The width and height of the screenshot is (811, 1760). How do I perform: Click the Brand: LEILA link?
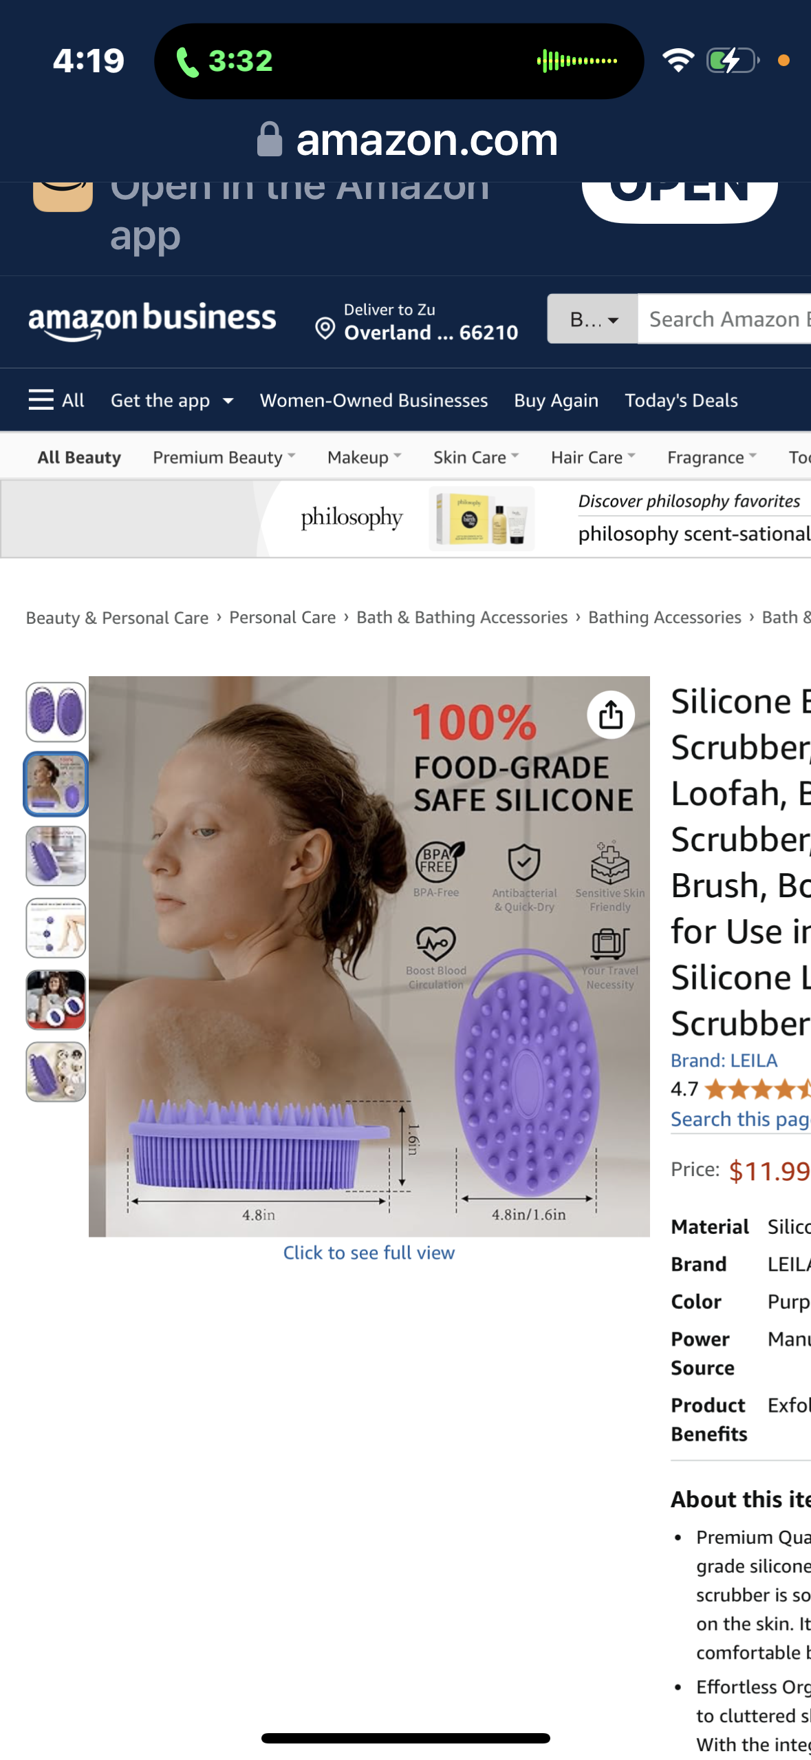click(724, 1060)
